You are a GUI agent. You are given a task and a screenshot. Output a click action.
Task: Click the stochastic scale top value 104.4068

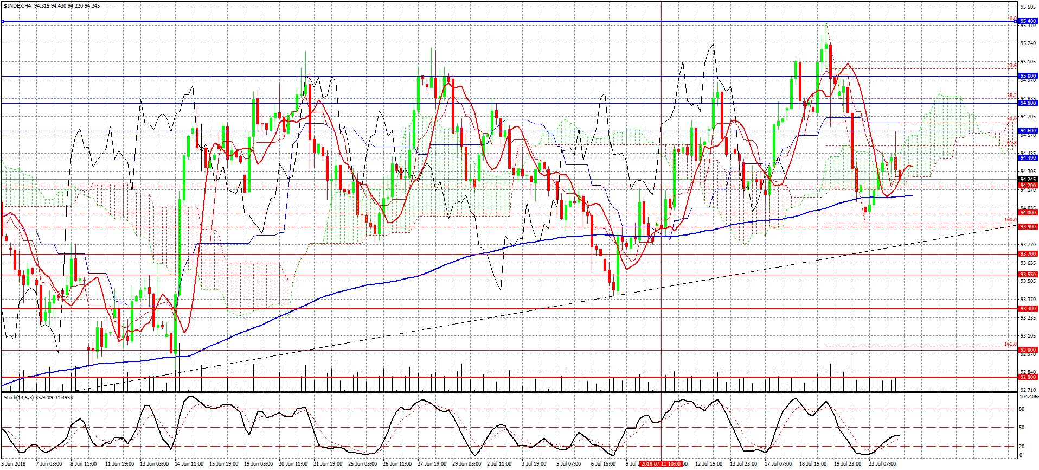click(1029, 397)
